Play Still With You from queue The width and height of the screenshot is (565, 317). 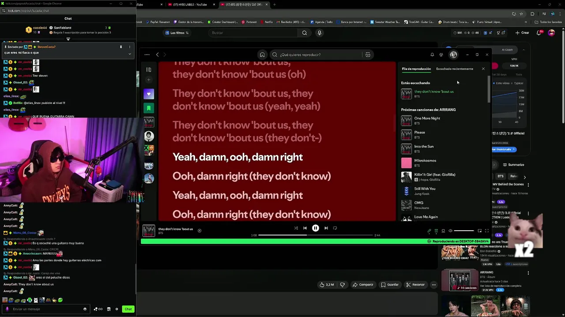click(444, 191)
